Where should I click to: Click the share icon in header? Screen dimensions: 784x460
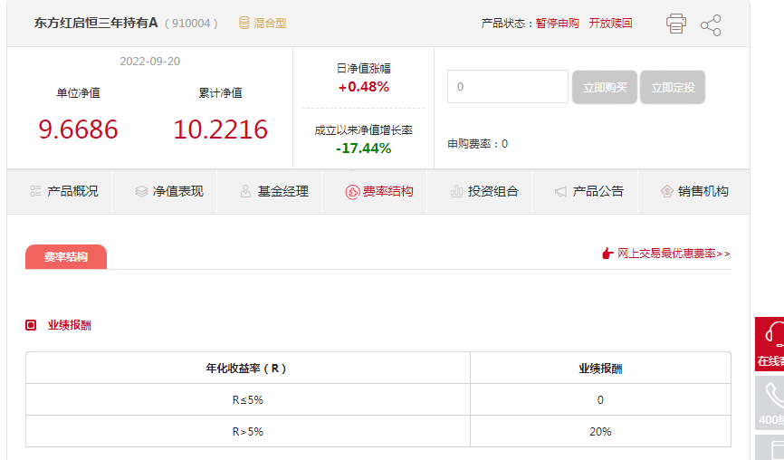711,24
